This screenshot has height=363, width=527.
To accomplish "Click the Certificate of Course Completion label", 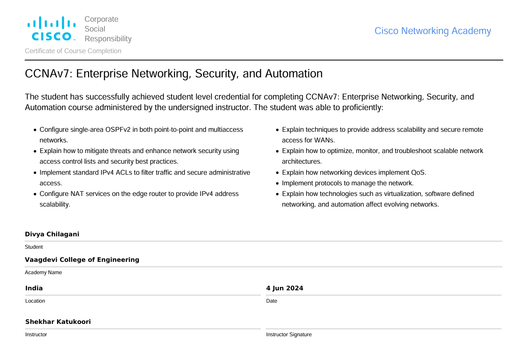I will tap(73, 51).
